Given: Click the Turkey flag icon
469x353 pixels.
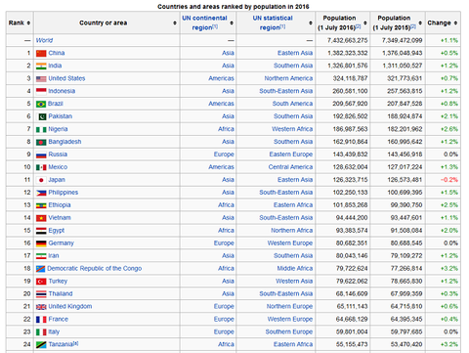Looking at the screenshot, I should [x=41, y=282].
